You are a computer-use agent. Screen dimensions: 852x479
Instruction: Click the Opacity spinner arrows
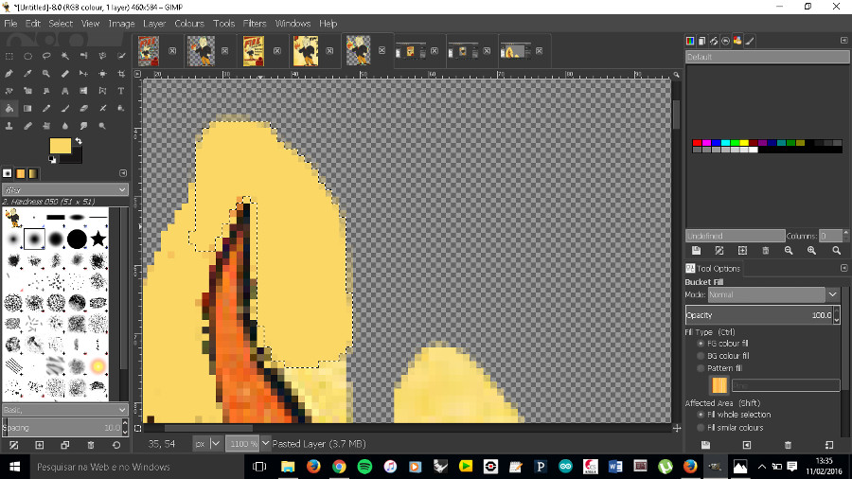click(837, 315)
